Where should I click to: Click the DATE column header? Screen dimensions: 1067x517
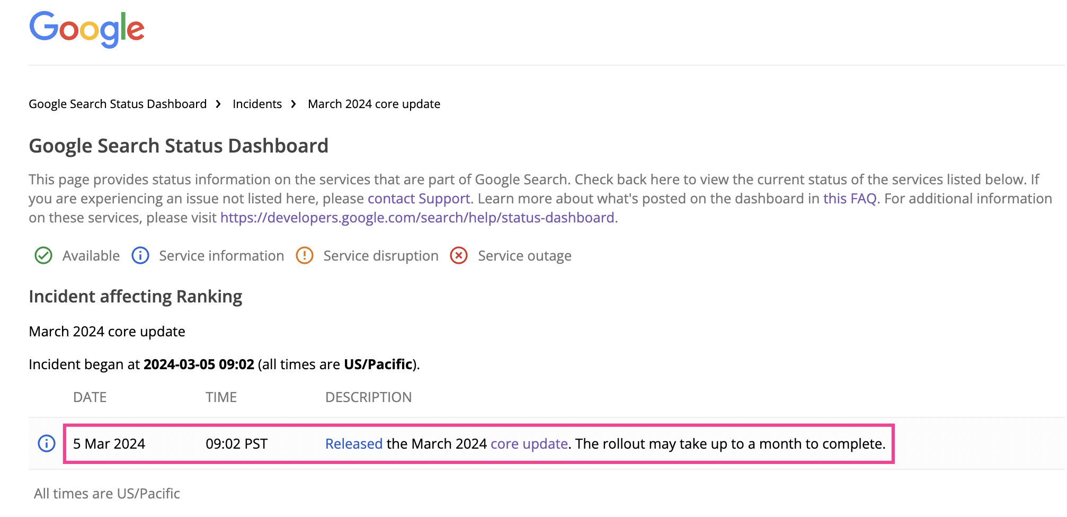pyautogui.click(x=90, y=397)
